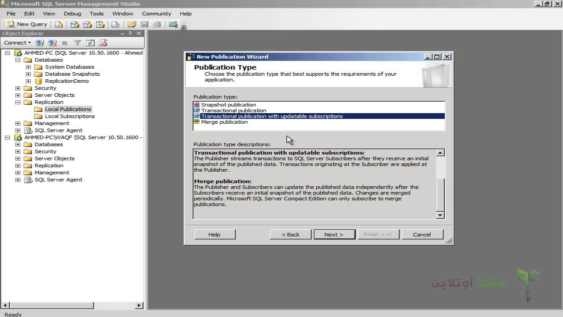The height and width of the screenshot is (317, 563).
Task: Select Snapshot publication type
Action: point(228,105)
